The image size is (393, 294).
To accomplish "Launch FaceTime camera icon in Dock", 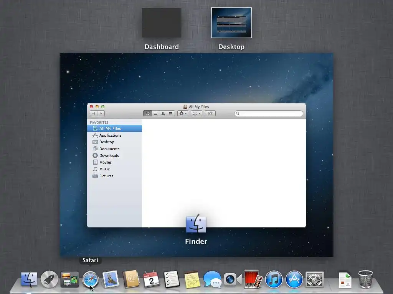I will (x=233, y=279).
